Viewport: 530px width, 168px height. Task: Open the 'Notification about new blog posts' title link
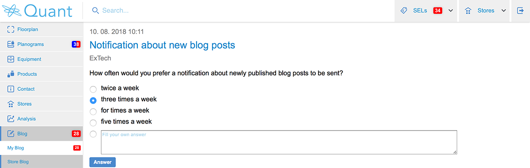tap(162, 45)
